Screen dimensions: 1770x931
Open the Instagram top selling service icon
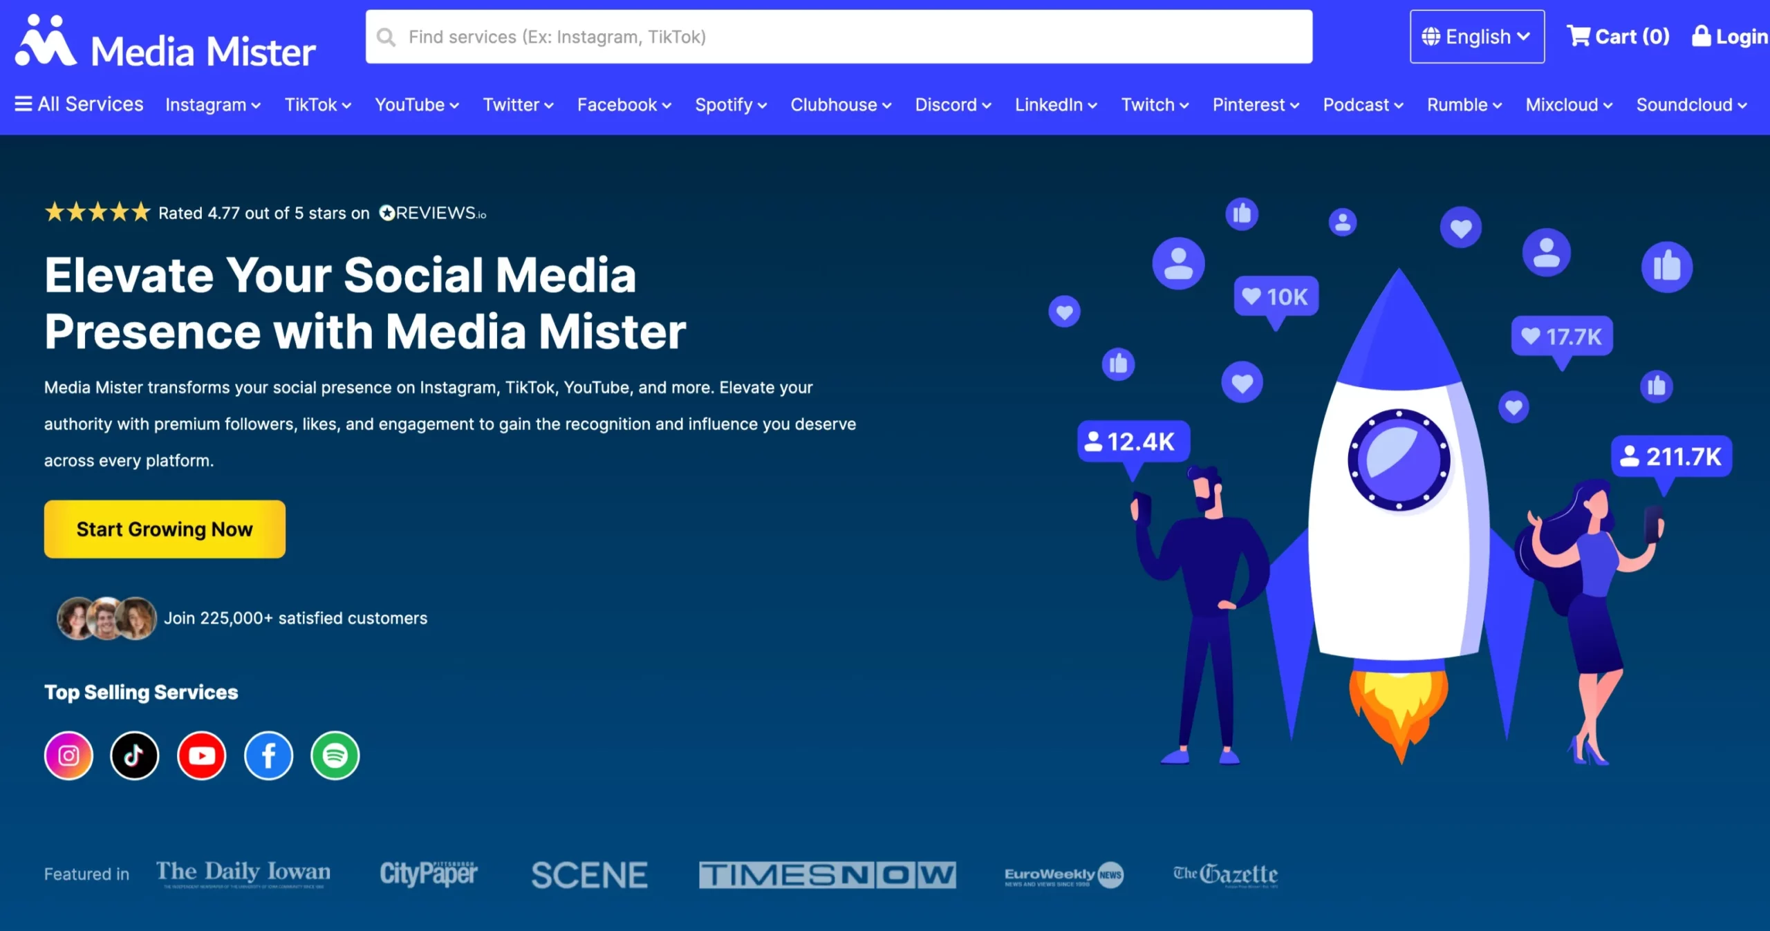[x=68, y=755]
